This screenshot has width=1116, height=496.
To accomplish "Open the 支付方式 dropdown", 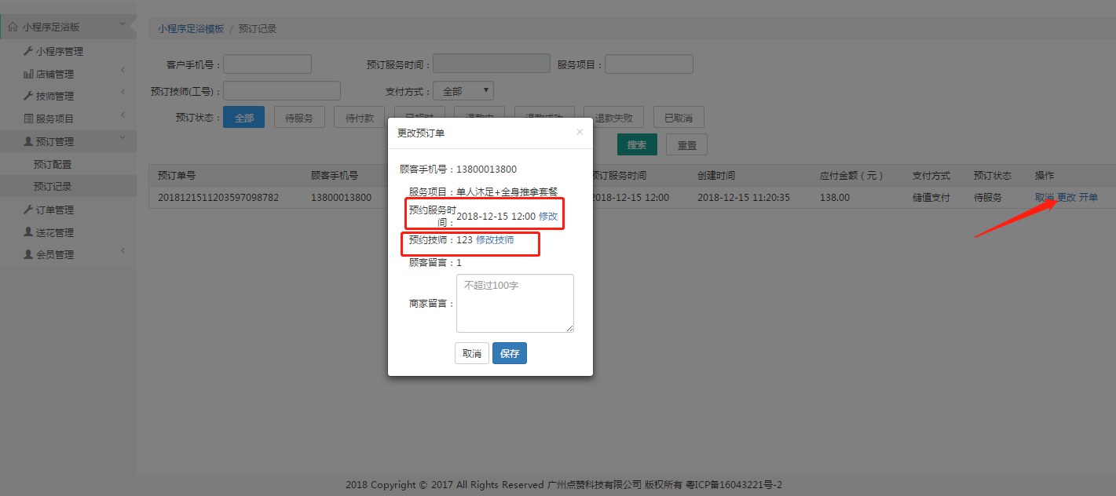I will point(463,91).
